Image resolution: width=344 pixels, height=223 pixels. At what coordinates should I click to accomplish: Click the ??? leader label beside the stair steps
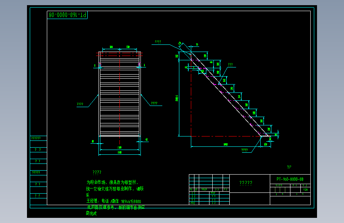(x=230, y=65)
